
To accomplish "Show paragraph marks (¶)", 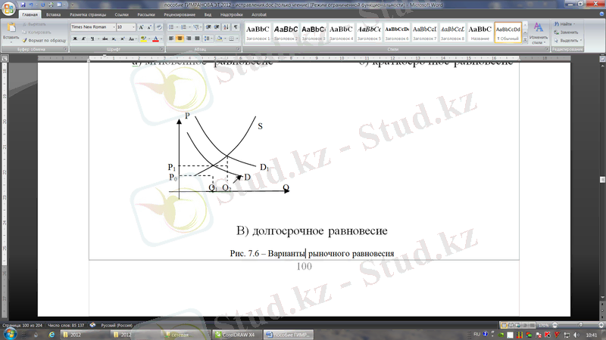I will (x=236, y=27).
